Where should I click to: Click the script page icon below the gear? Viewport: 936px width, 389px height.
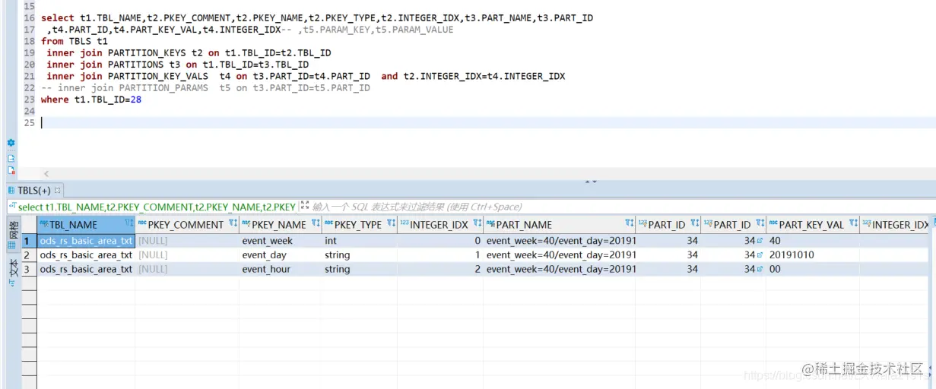click(11, 158)
